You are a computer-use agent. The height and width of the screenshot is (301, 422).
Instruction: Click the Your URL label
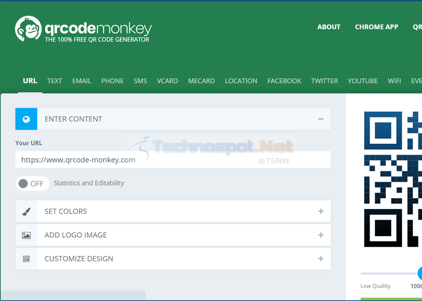click(29, 143)
